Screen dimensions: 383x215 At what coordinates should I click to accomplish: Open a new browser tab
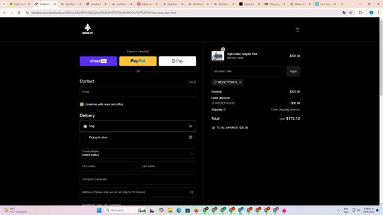342,4
